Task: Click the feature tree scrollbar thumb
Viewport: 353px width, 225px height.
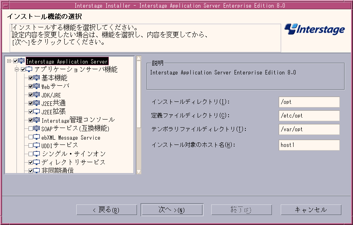Action: 139,94
